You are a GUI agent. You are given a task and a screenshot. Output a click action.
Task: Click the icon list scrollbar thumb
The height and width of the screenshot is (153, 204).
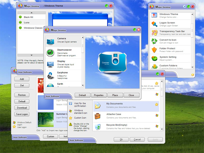click(83, 46)
